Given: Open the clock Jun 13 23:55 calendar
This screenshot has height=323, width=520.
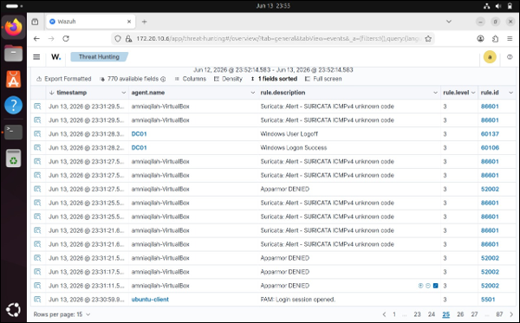Looking at the screenshot, I should pos(273,6).
